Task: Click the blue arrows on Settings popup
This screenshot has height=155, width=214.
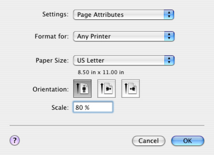Action: (169, 15)
